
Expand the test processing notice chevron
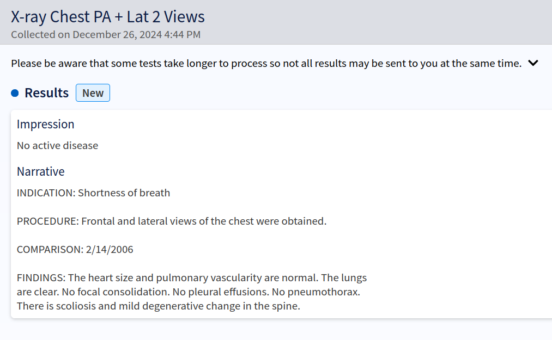533,63
